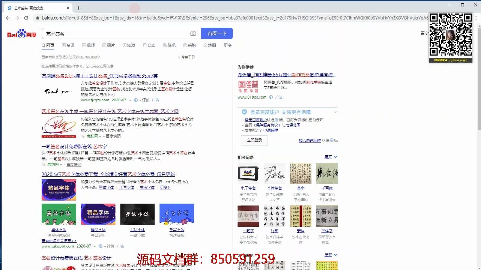Switch to the 知道 tab
Image resolution: width=481 pixels, height=270 pixels.
129,45
